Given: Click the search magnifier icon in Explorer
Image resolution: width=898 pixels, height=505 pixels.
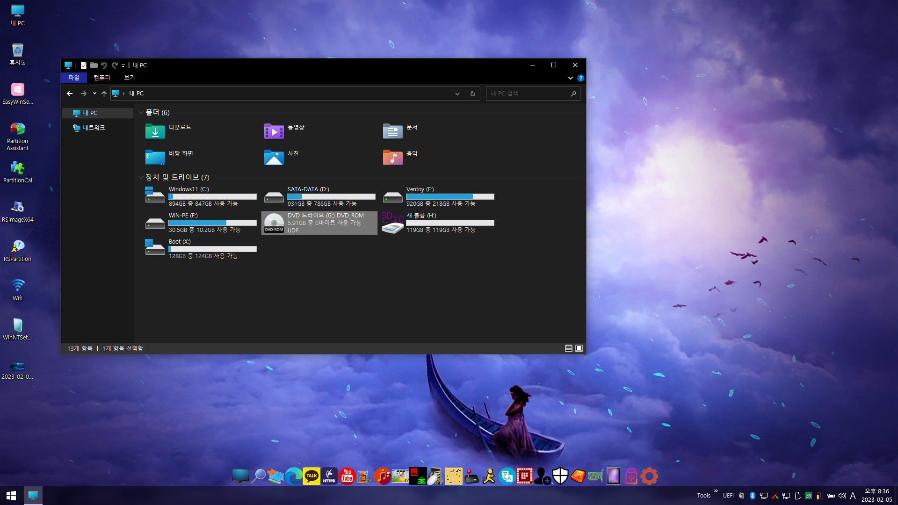Looking at the screenshot, I should 573,94.
